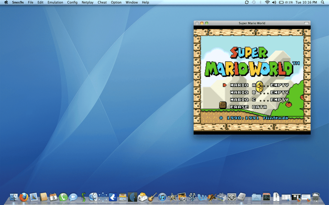Toggle Wi-Fi from the menu bar

coord(267,2)
